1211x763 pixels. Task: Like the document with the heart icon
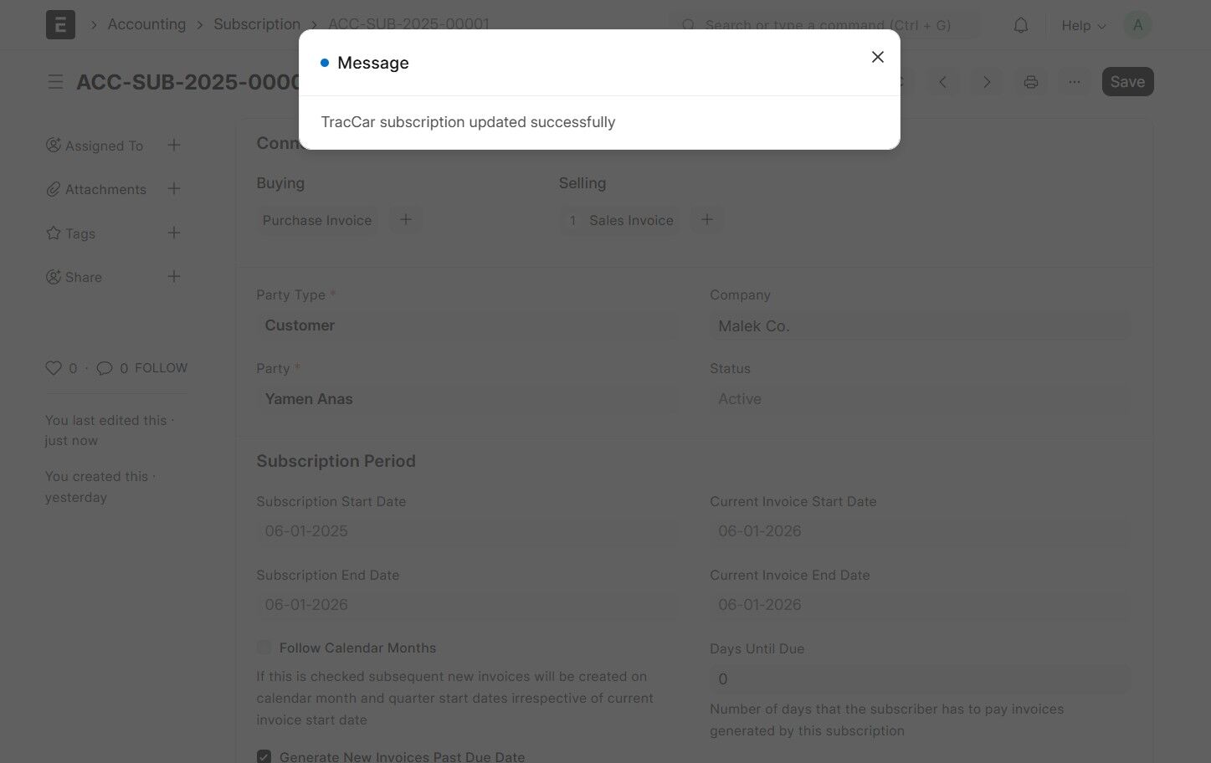click(54, 368)
